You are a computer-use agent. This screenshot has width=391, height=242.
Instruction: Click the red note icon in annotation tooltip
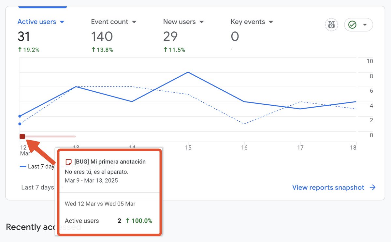click(x=68, y=162)
